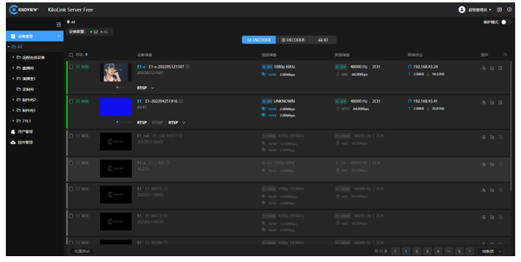521x262 pixels.
Task: Expand the TYL1 folder arrow
Action: (x=13, y=121)
